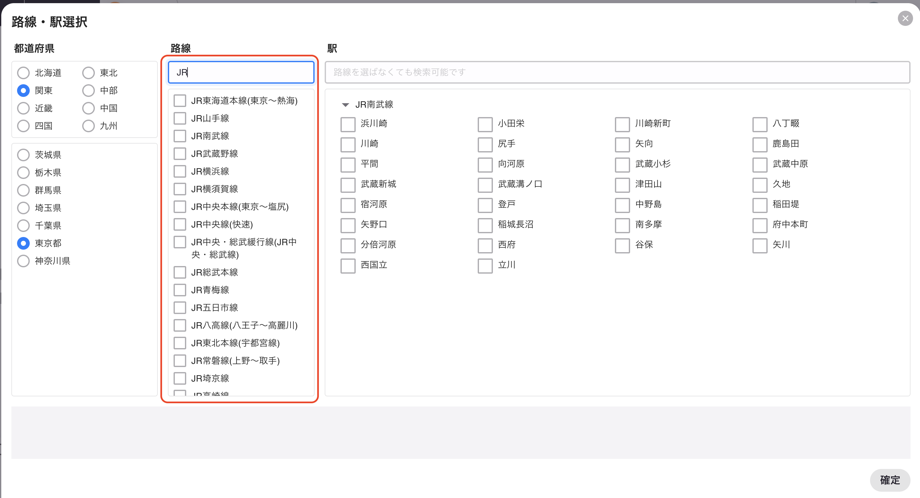
Task: Select the 九州 region radio button
Action: point(88,126)
